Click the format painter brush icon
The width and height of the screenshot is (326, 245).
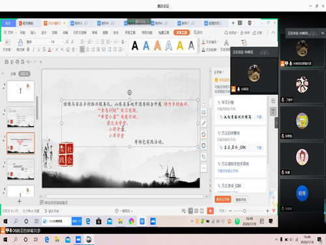[x=20, y=42]
